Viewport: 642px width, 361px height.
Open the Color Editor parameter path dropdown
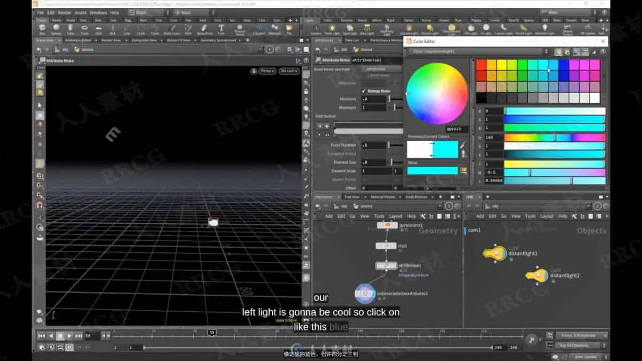tap(479, 52)
